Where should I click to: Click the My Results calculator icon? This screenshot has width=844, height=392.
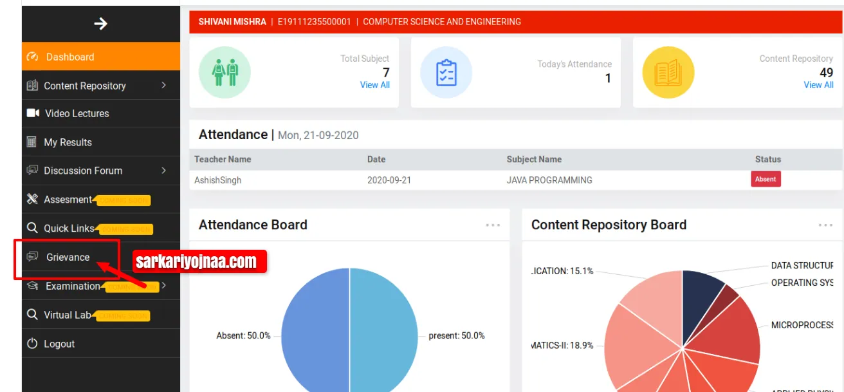coord(32,142)
